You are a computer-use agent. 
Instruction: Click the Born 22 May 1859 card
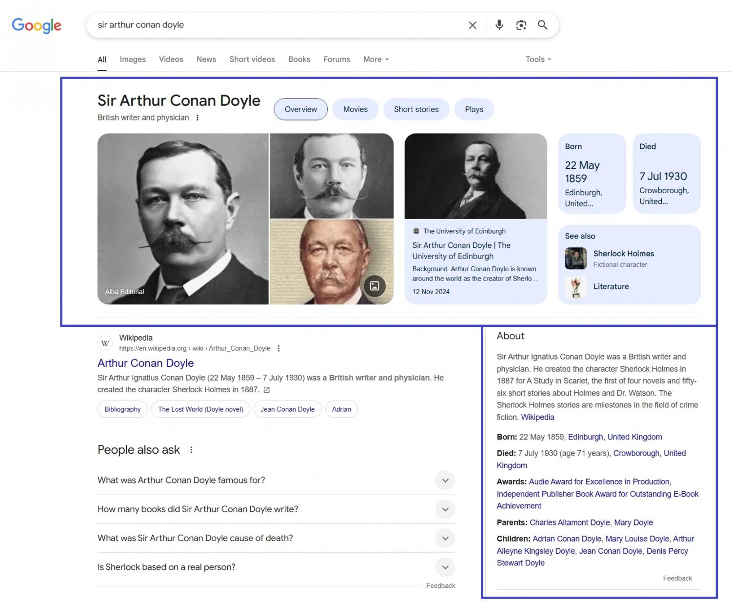pyautogui.click(x=592, y=174)
